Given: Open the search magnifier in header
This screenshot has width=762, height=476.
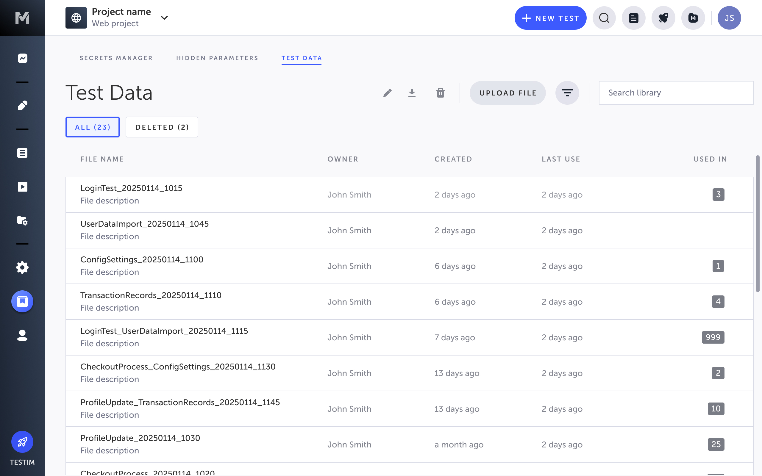Looking at the screenshot, I should tap(604, 18).
